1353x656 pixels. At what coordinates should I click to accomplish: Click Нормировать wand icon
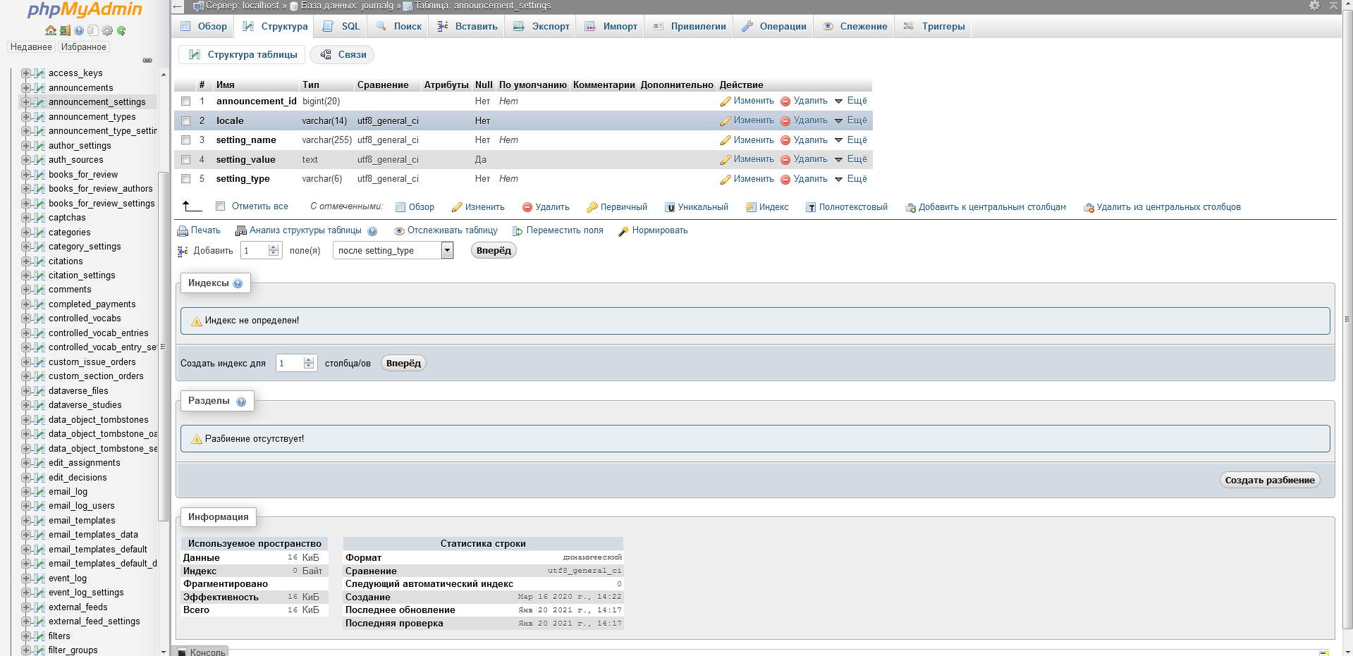point(623,231)
